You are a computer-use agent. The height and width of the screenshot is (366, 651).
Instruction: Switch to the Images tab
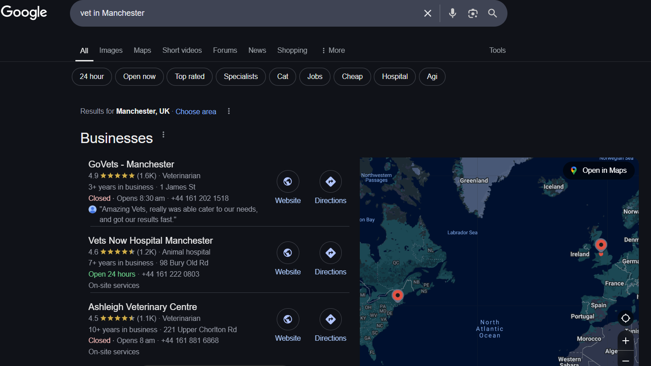point(111,51)
